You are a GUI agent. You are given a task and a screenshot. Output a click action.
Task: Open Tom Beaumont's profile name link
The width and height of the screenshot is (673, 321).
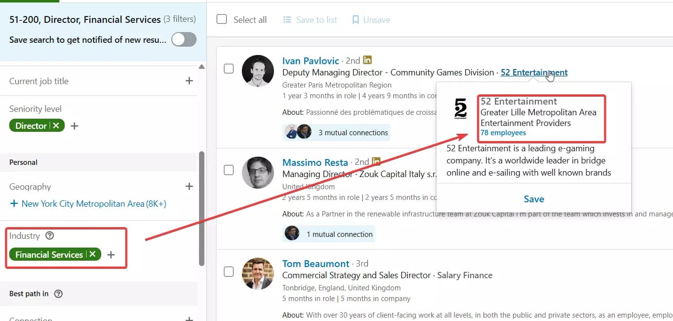pyautogui.click(x=316, y=264)
